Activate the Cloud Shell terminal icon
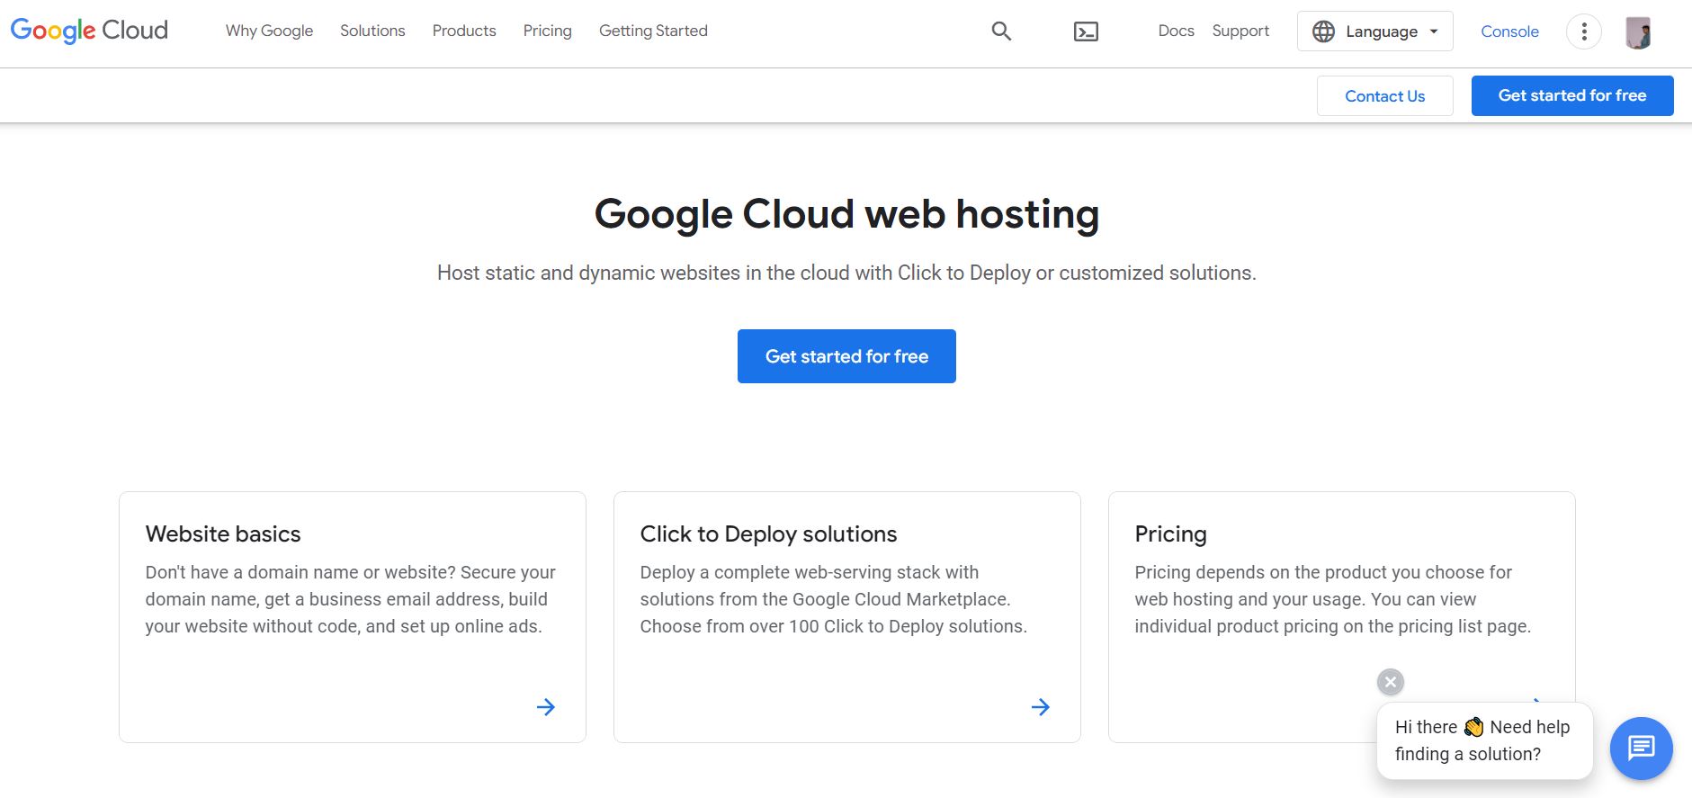Image resolution: width=1692 pixels, height=798 pixels. pos(1086,31)
